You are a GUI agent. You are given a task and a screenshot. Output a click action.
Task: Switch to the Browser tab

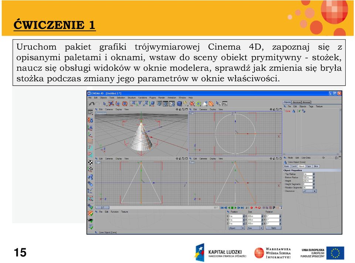click(307, 102)
